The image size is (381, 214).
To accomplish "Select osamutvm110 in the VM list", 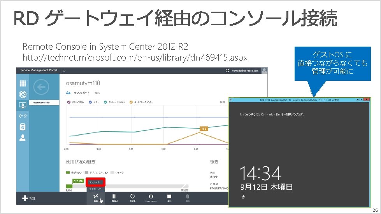I will tap(44, 103).
